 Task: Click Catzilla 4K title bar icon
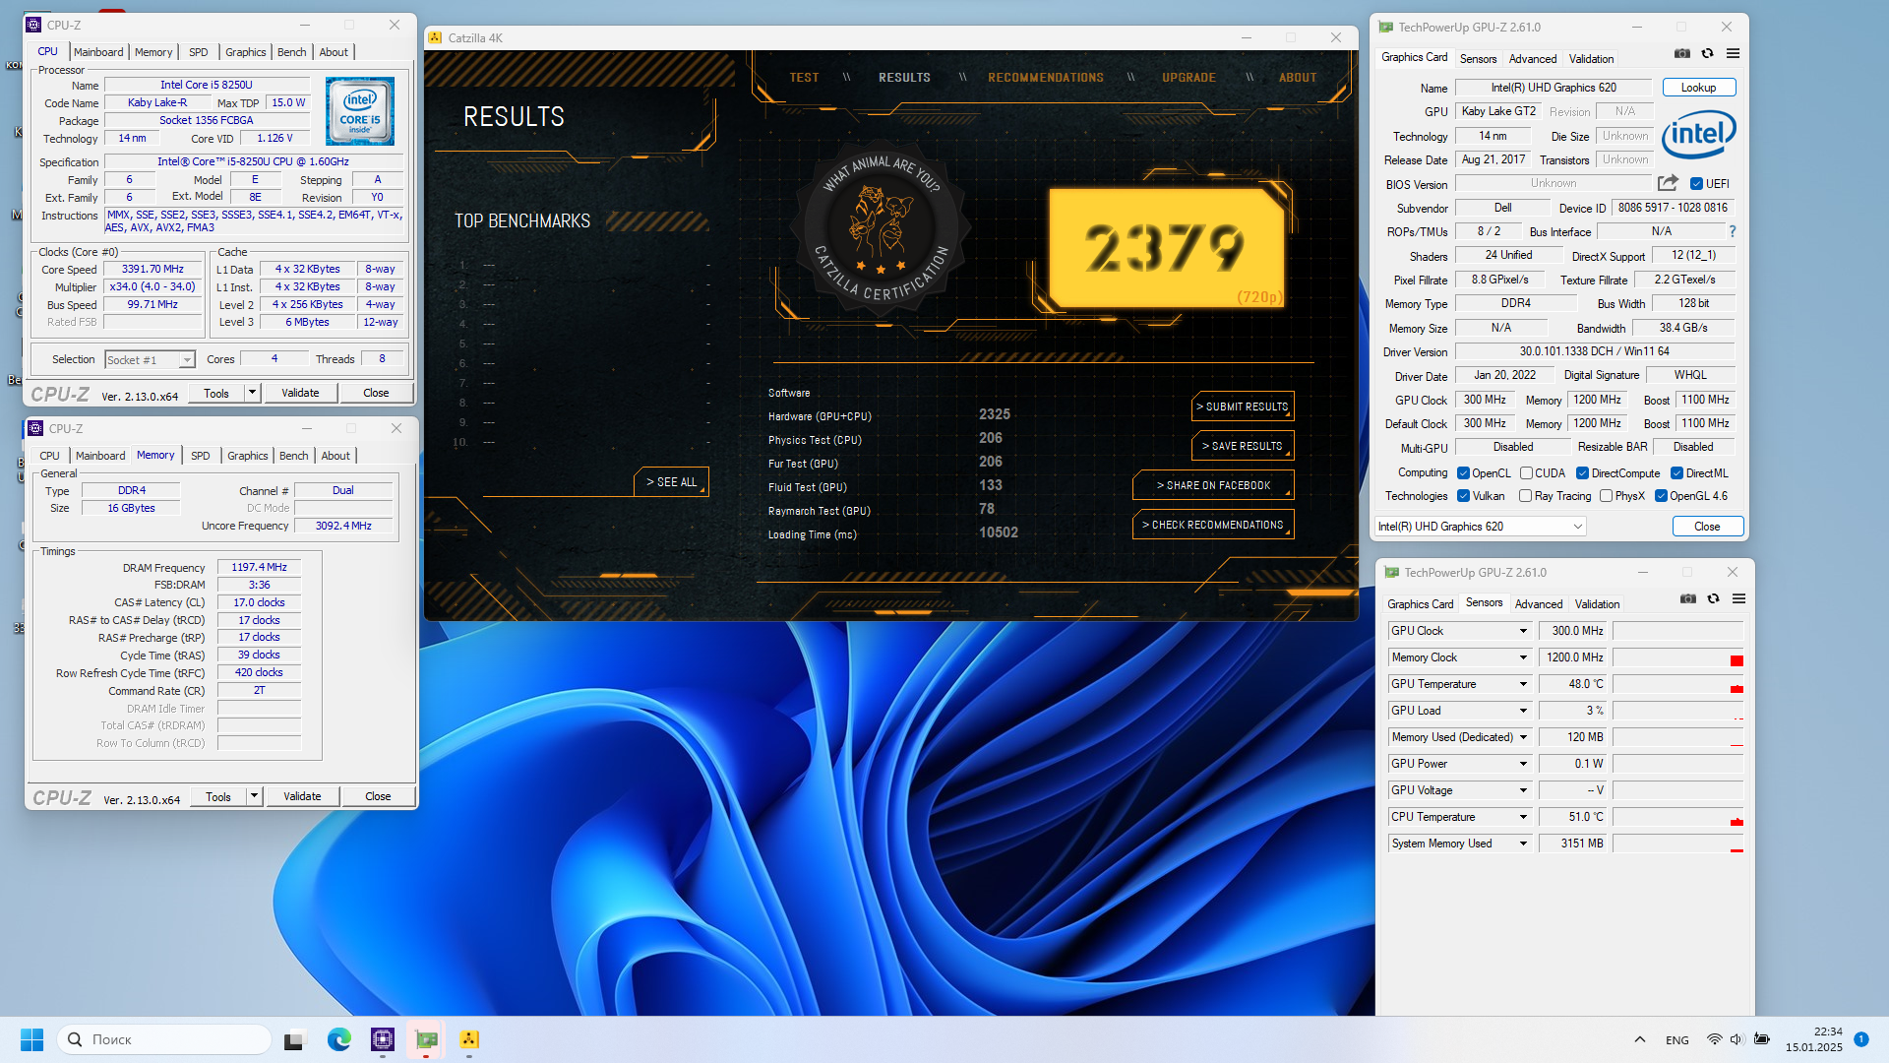[x=436, y=37]
